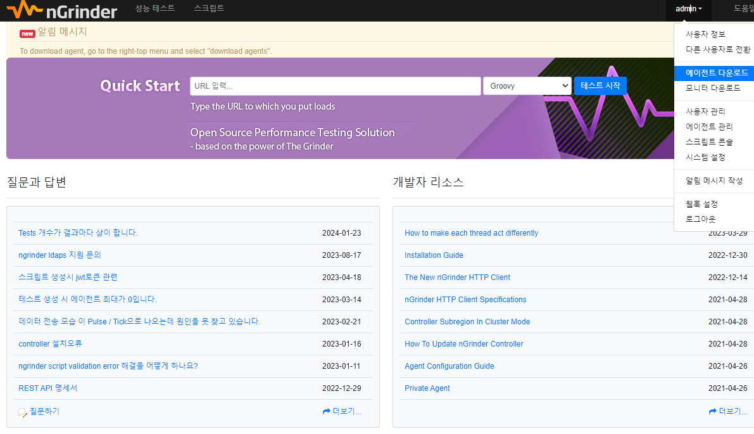Click the date 2023-04-18

click(x=341, y=277)
